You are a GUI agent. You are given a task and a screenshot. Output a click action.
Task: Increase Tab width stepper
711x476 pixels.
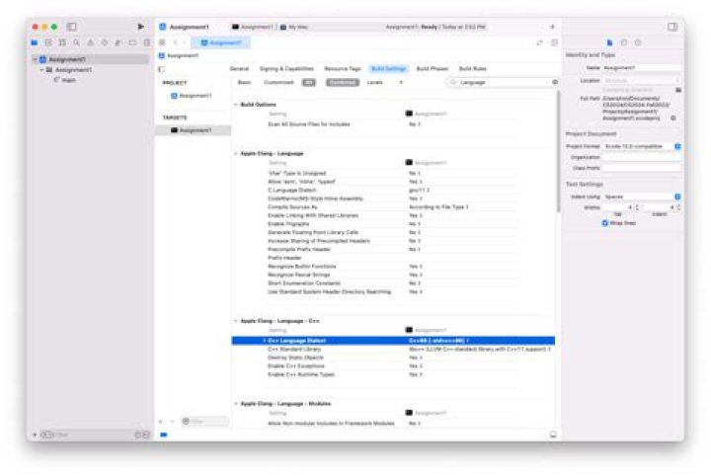click(637, 205)
